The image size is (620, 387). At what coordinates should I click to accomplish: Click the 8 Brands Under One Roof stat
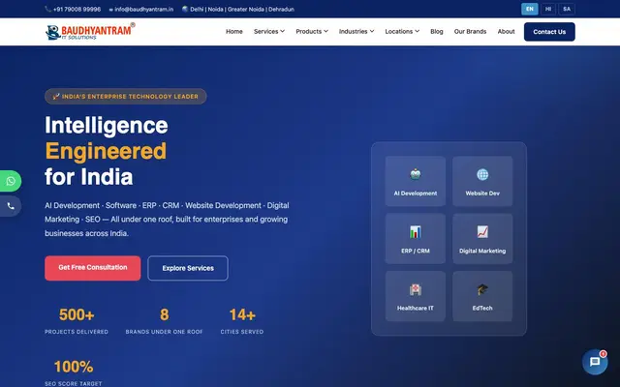coord(164,321)
